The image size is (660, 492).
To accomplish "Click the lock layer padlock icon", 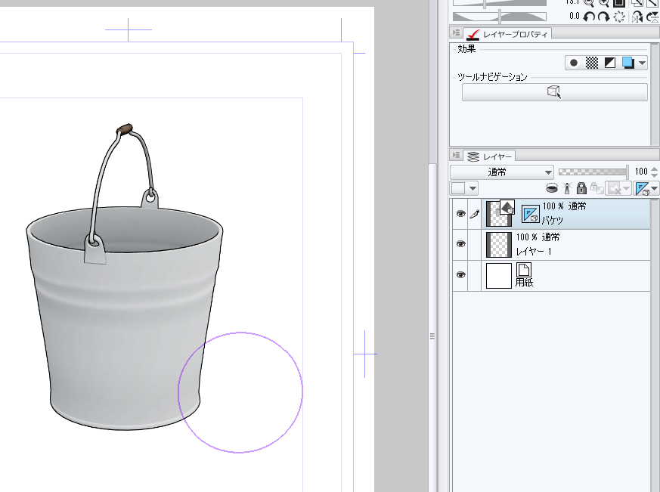I will 581,188.
